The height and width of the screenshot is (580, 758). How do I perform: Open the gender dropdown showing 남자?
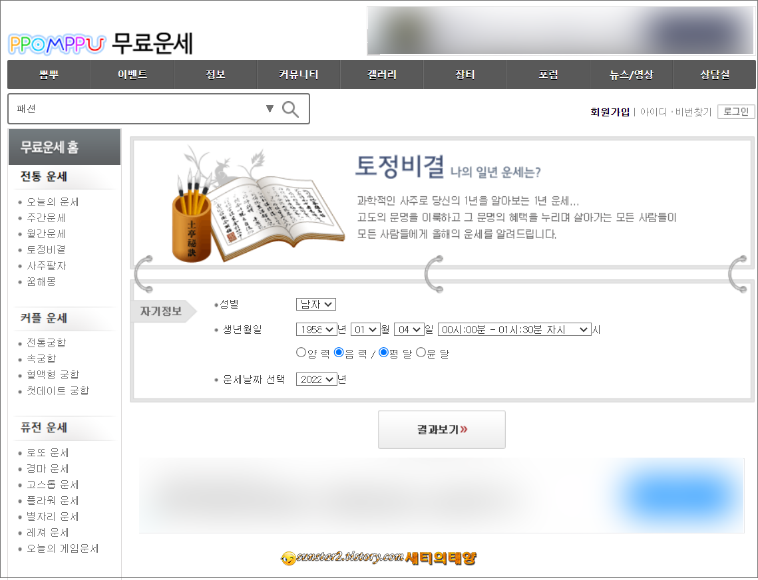pyautogui.click(x=315, y=304)
